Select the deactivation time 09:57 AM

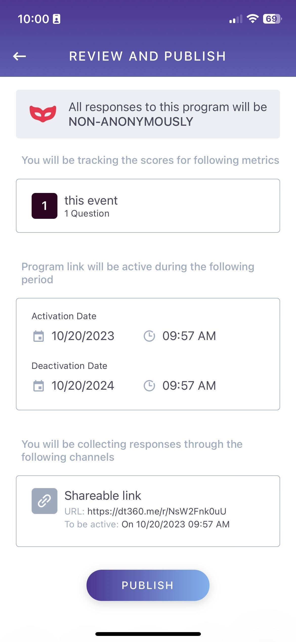tap(189, 386)
